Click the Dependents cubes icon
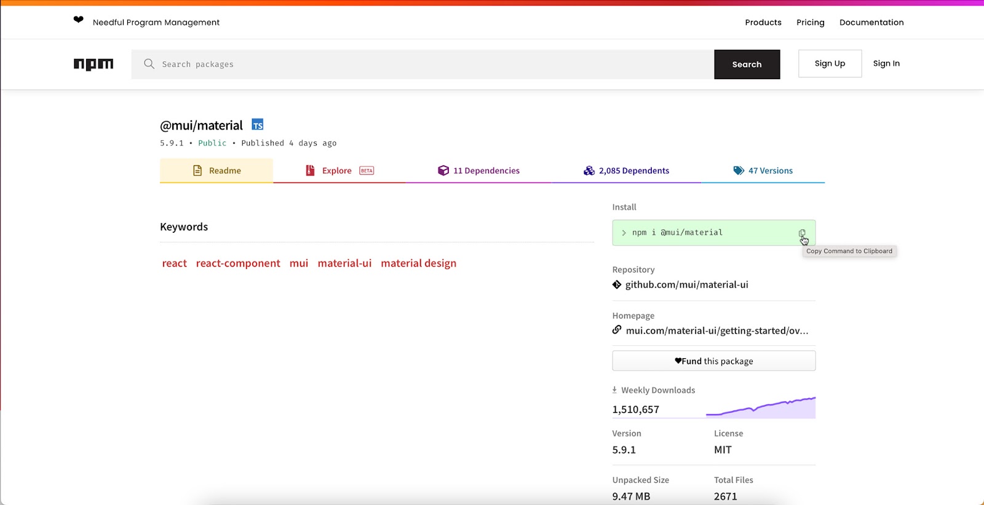 589,171
